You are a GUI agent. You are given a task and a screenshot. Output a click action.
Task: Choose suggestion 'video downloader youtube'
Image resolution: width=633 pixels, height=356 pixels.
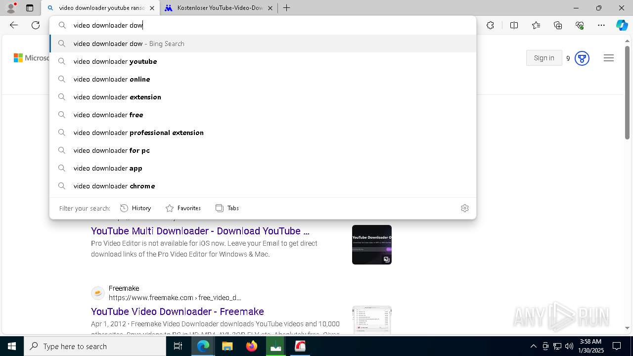click(263, 61)
